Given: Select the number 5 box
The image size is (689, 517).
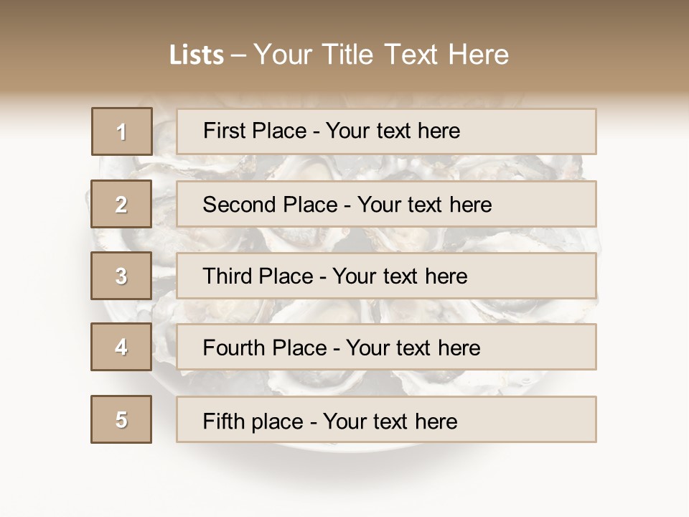Looking at the screenshot, I should coord(121,419).
